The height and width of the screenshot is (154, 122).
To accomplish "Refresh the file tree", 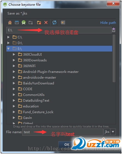I will (54, 22).
